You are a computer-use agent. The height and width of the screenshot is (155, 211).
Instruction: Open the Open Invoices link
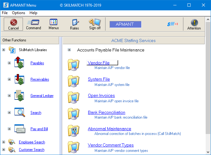click(101, 95)
